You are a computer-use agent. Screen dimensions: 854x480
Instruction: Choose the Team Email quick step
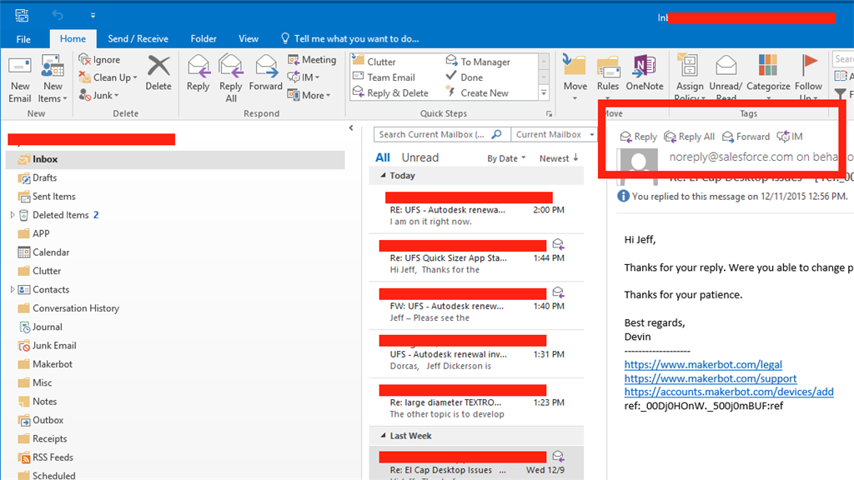coord(384,77)
